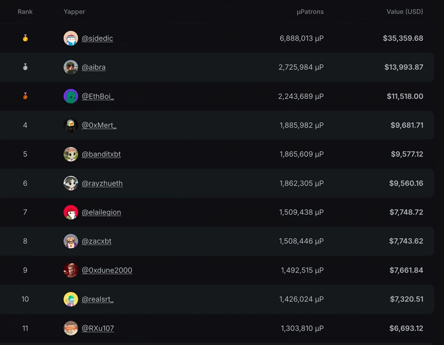Open the @rayzhueth profile link
Image resolution: width=444 pixels, height=345 pixels.
[102, 183]
